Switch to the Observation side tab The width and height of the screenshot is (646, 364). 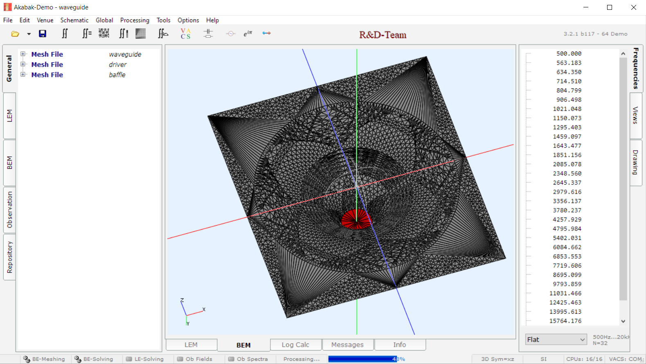[9, 210]
